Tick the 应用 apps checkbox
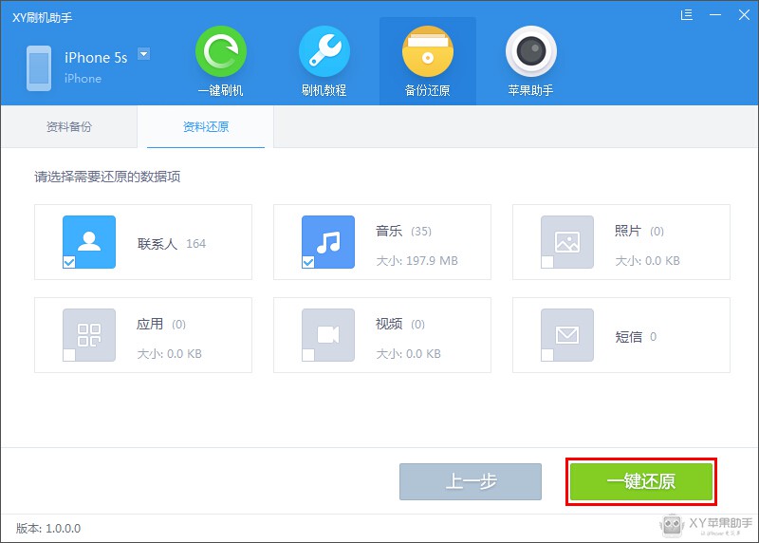 click(x=69, y=355)
